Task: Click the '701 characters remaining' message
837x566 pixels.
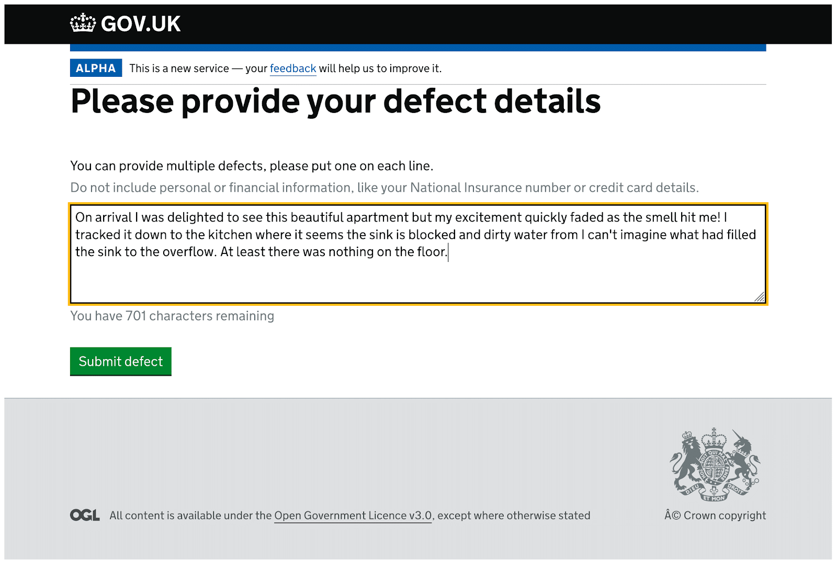Action: click(x=172, y=316)
